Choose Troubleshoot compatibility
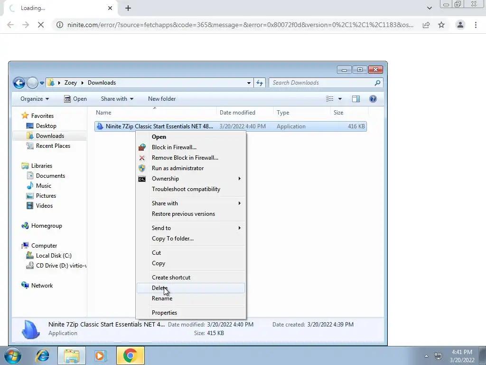Image resolution: width=486 pixels, height=365 pixels. tap(191, 189)
